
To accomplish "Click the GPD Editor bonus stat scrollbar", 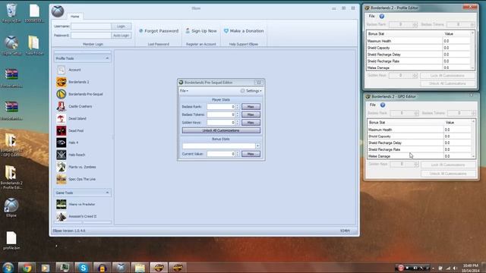I will click(473, 139).
